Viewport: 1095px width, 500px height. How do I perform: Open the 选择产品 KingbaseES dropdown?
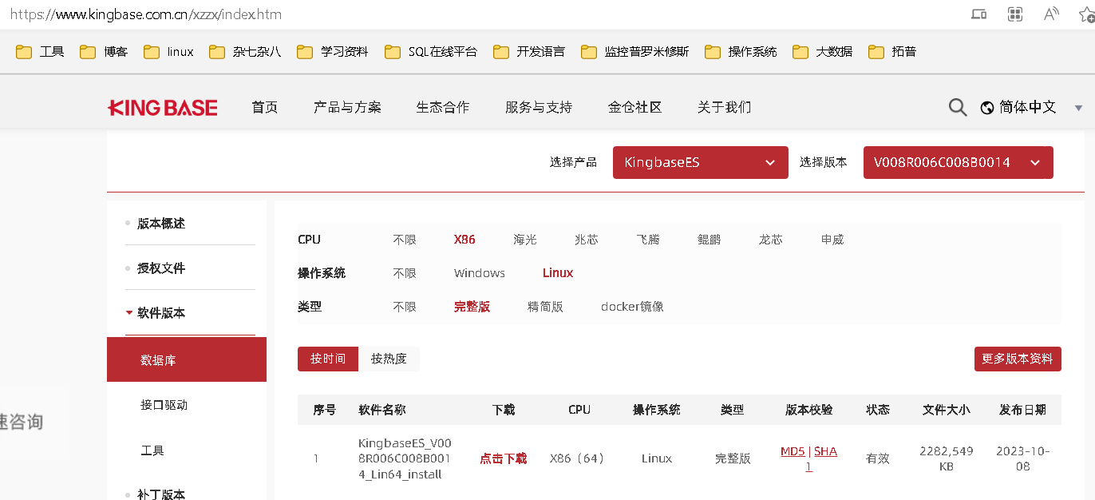(701, 162)
